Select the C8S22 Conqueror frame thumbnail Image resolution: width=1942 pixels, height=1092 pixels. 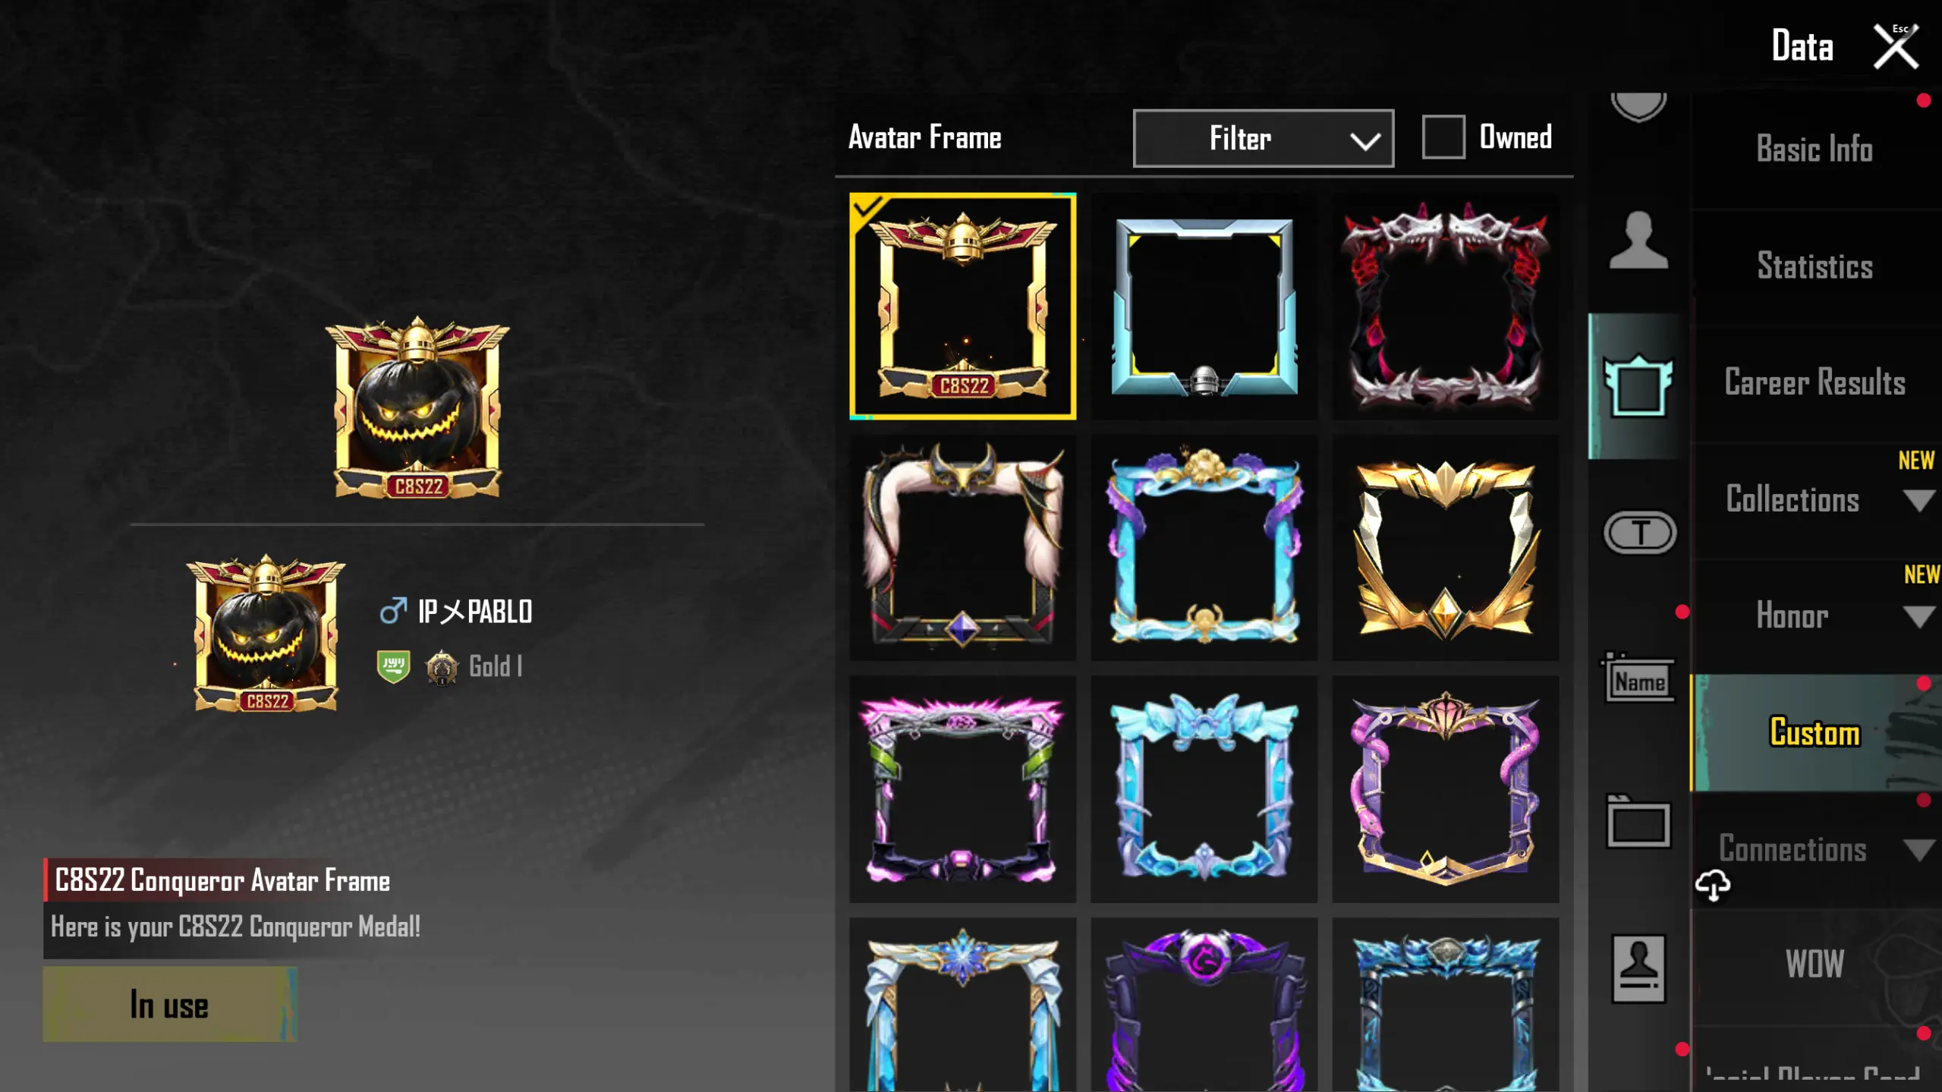coord(962,306)
